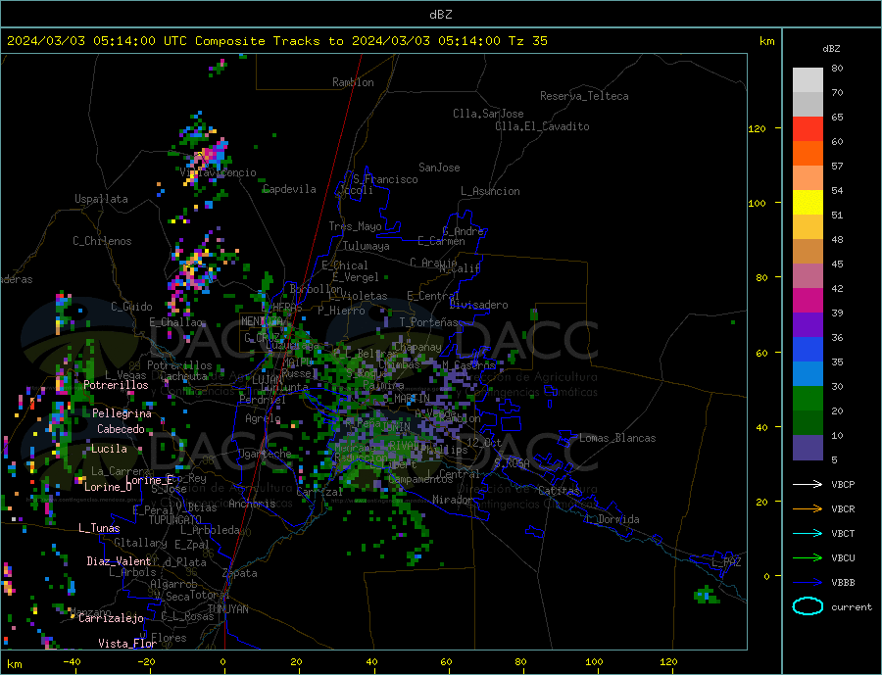Click the green 30 dBZ color swatch
This screenshot has height=675, width=882.
(x=808, y=399)
